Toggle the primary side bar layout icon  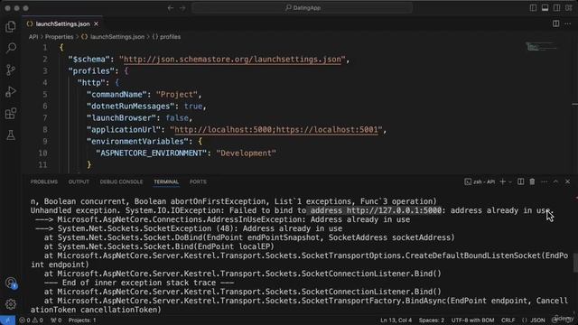click(x=533, y=8)
